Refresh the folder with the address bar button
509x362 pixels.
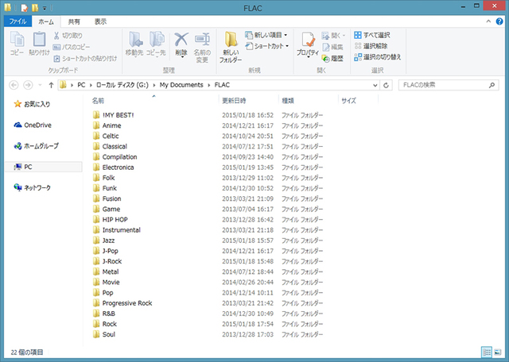[386, 84]
